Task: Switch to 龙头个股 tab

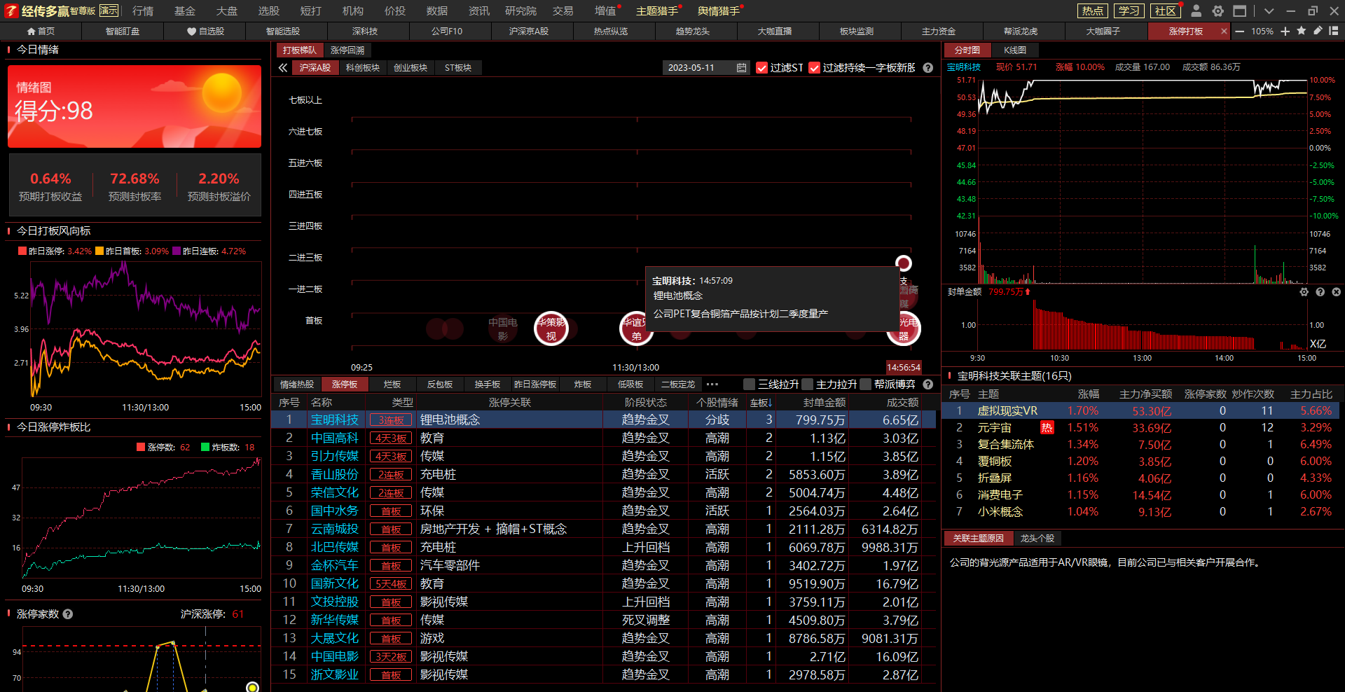Action: (x=1037, y=538)
